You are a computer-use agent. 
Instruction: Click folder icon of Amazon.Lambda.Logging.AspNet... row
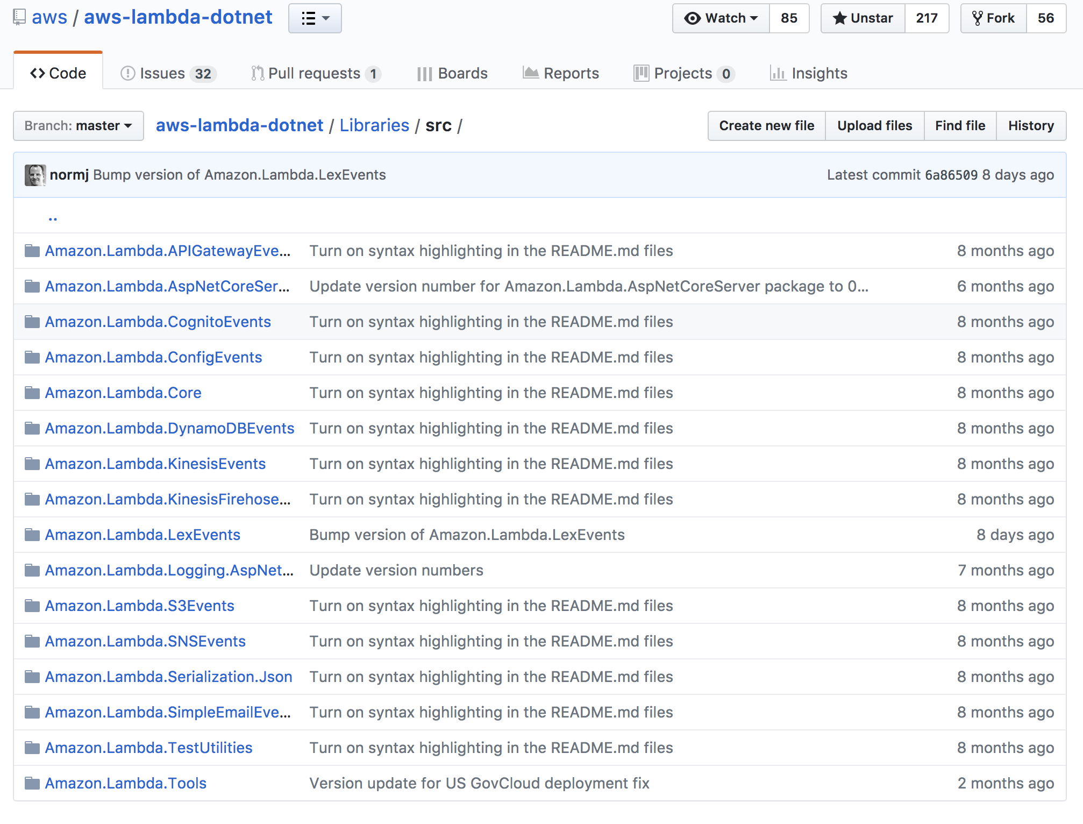(x=32, y=570)
